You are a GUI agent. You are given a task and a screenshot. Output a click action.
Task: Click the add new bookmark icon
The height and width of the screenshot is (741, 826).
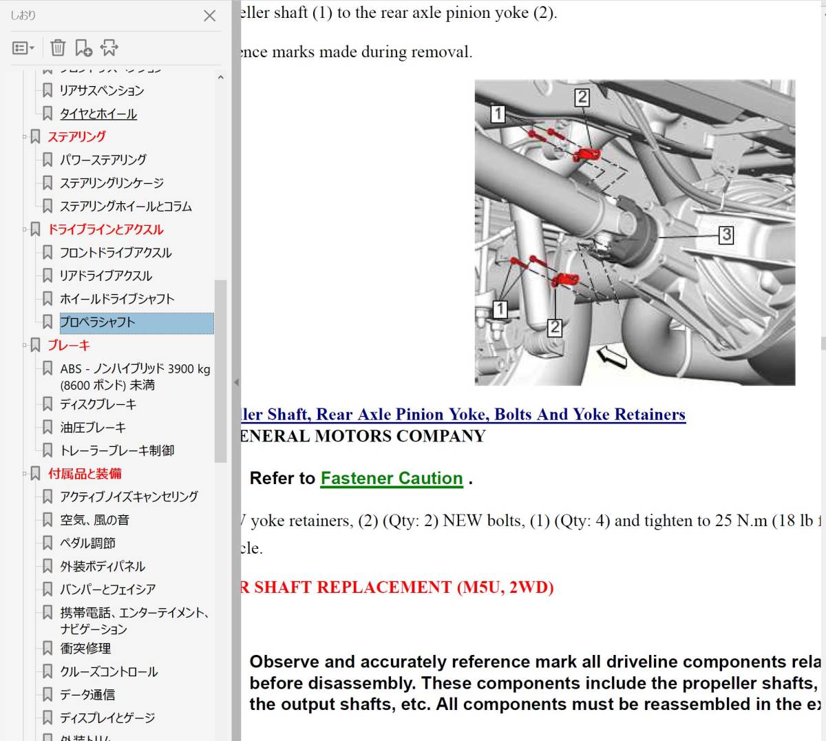click(x=83, y=48)
